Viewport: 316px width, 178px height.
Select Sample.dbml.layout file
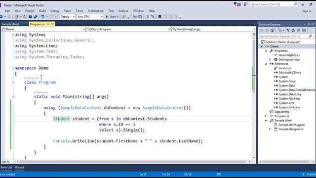[292, 125]
